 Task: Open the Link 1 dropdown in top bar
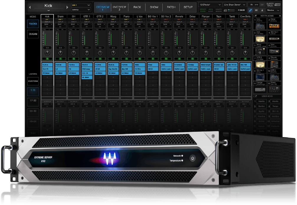pyautogui.click(x=81, y=5)
